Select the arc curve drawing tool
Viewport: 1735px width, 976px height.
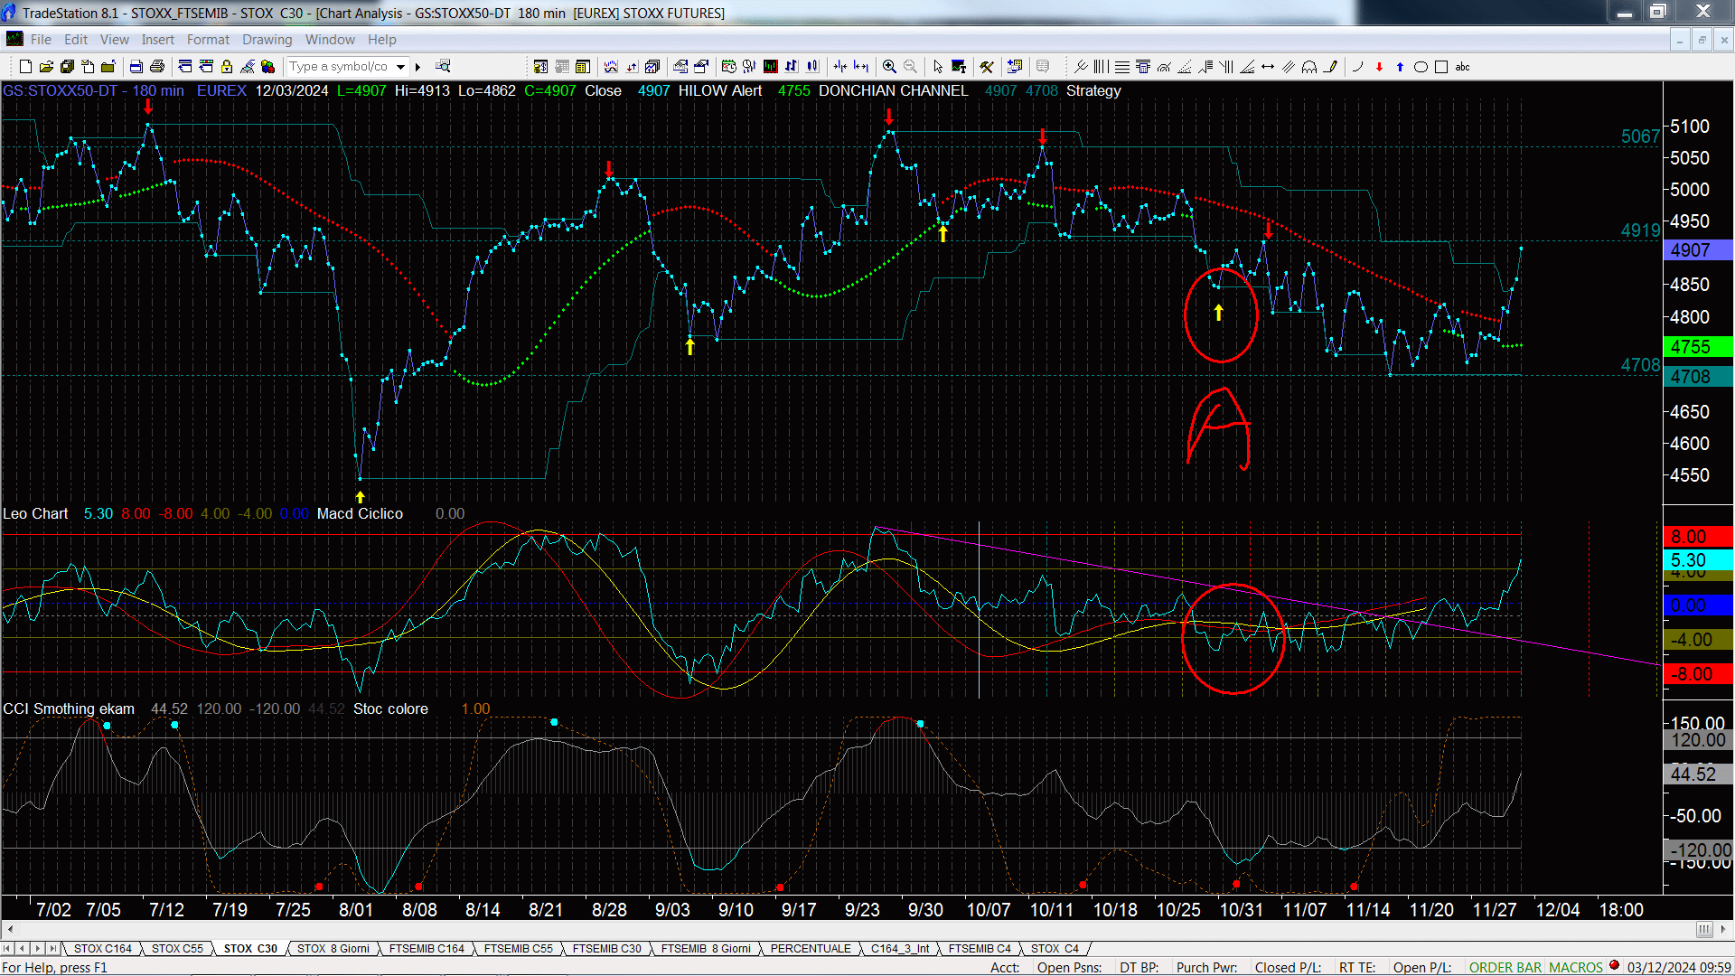point(1357,67)
